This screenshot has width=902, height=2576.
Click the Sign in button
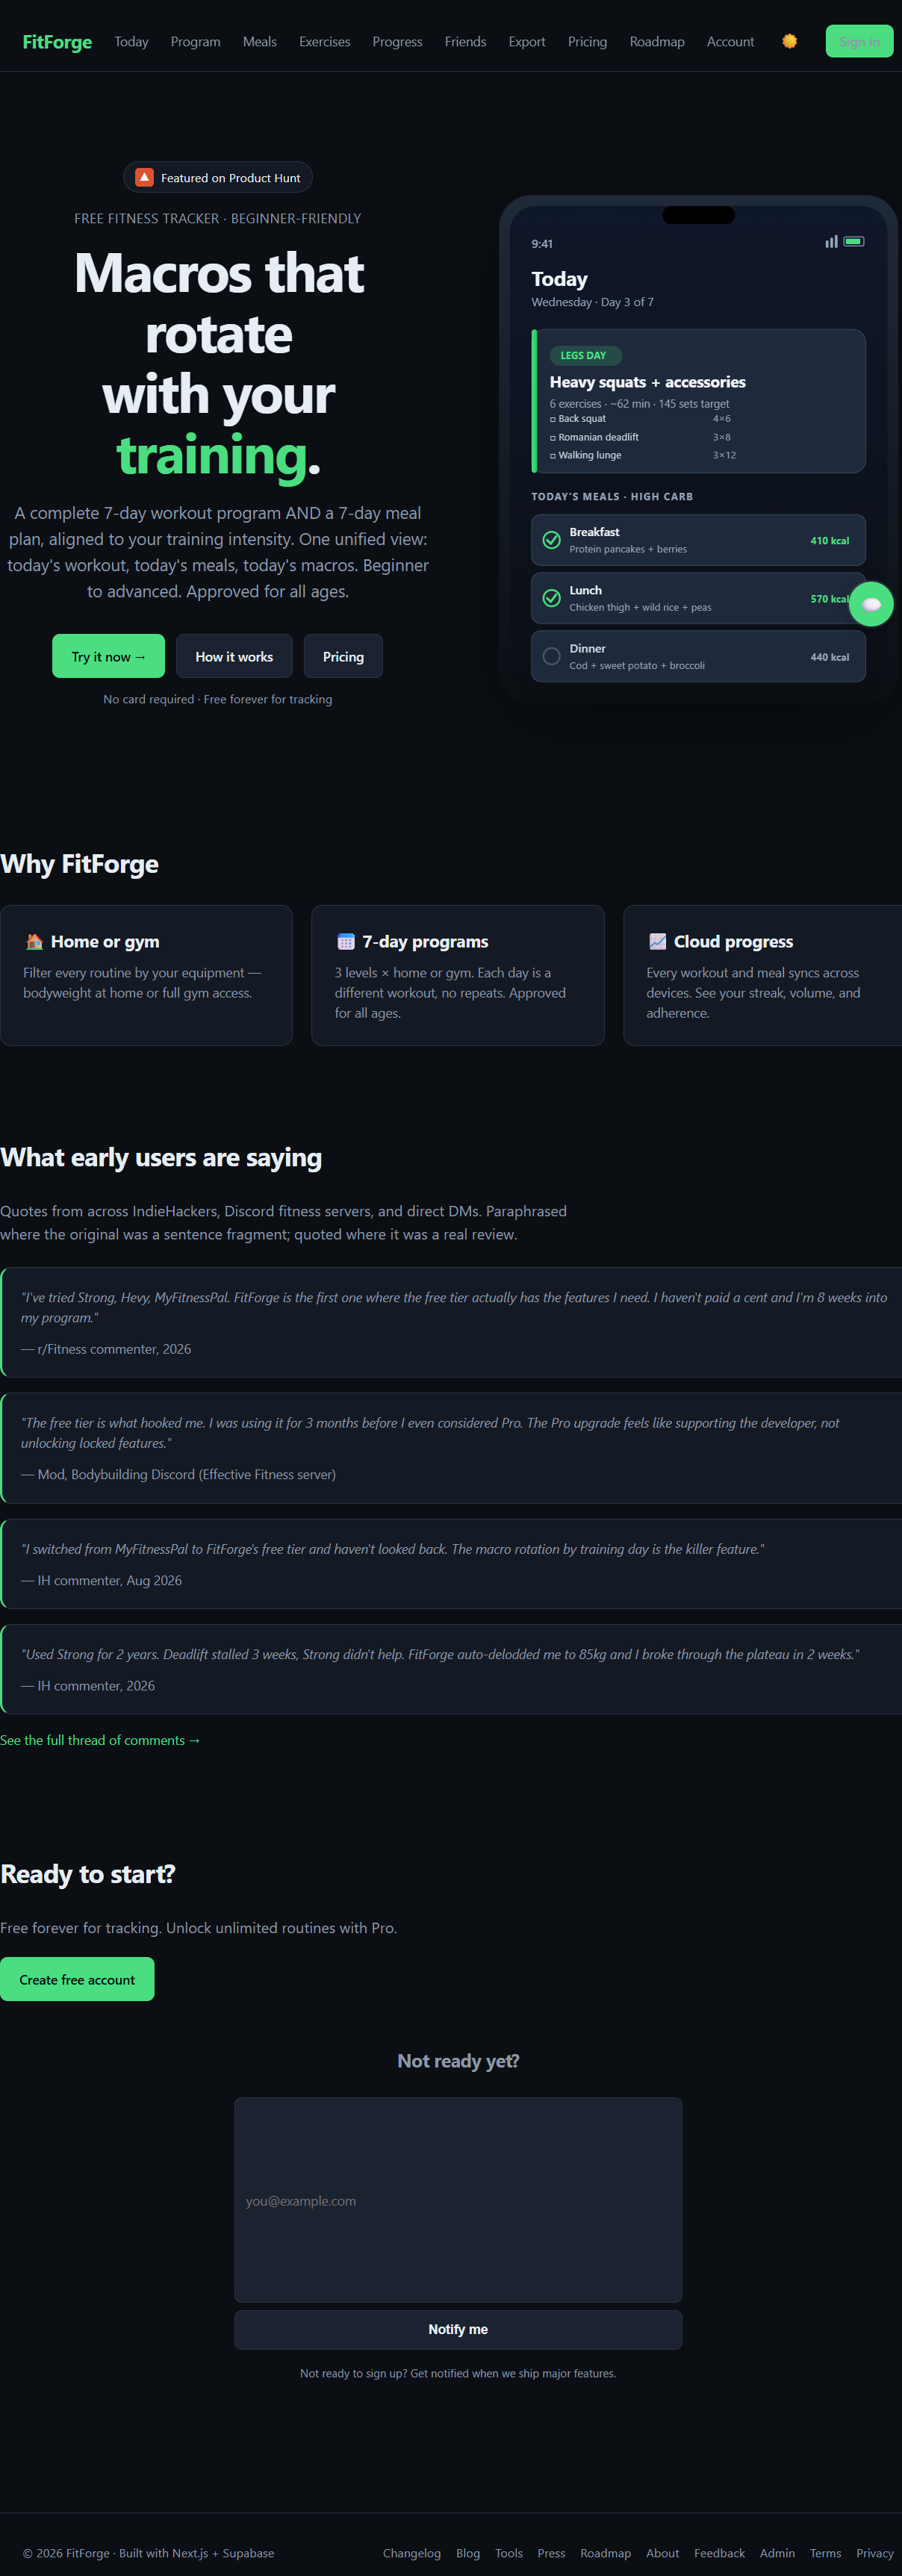tap(859, 41)
